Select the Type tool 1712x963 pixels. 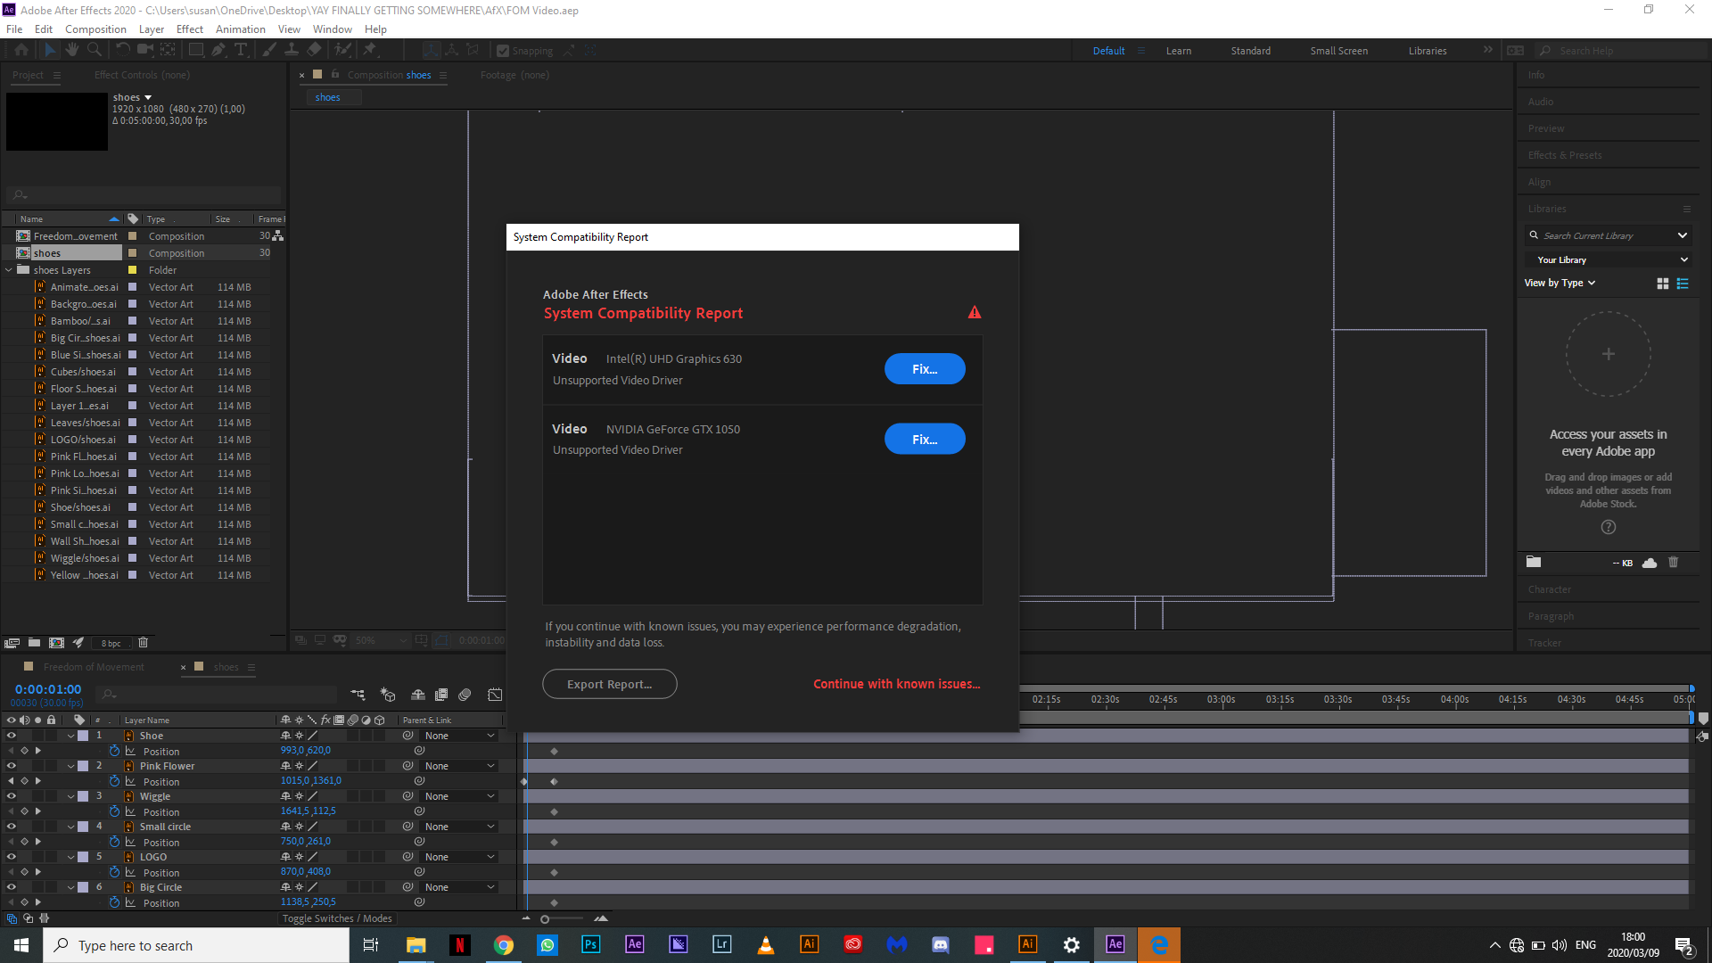pyautogui.click(x=241, y=50)
